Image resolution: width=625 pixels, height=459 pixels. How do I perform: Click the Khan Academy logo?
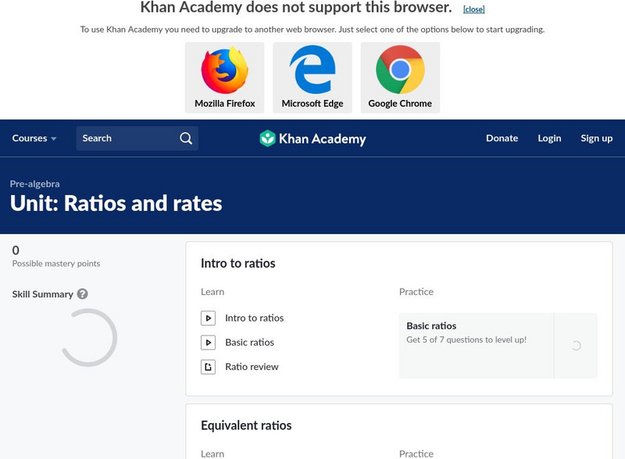(x=312, y=139)
